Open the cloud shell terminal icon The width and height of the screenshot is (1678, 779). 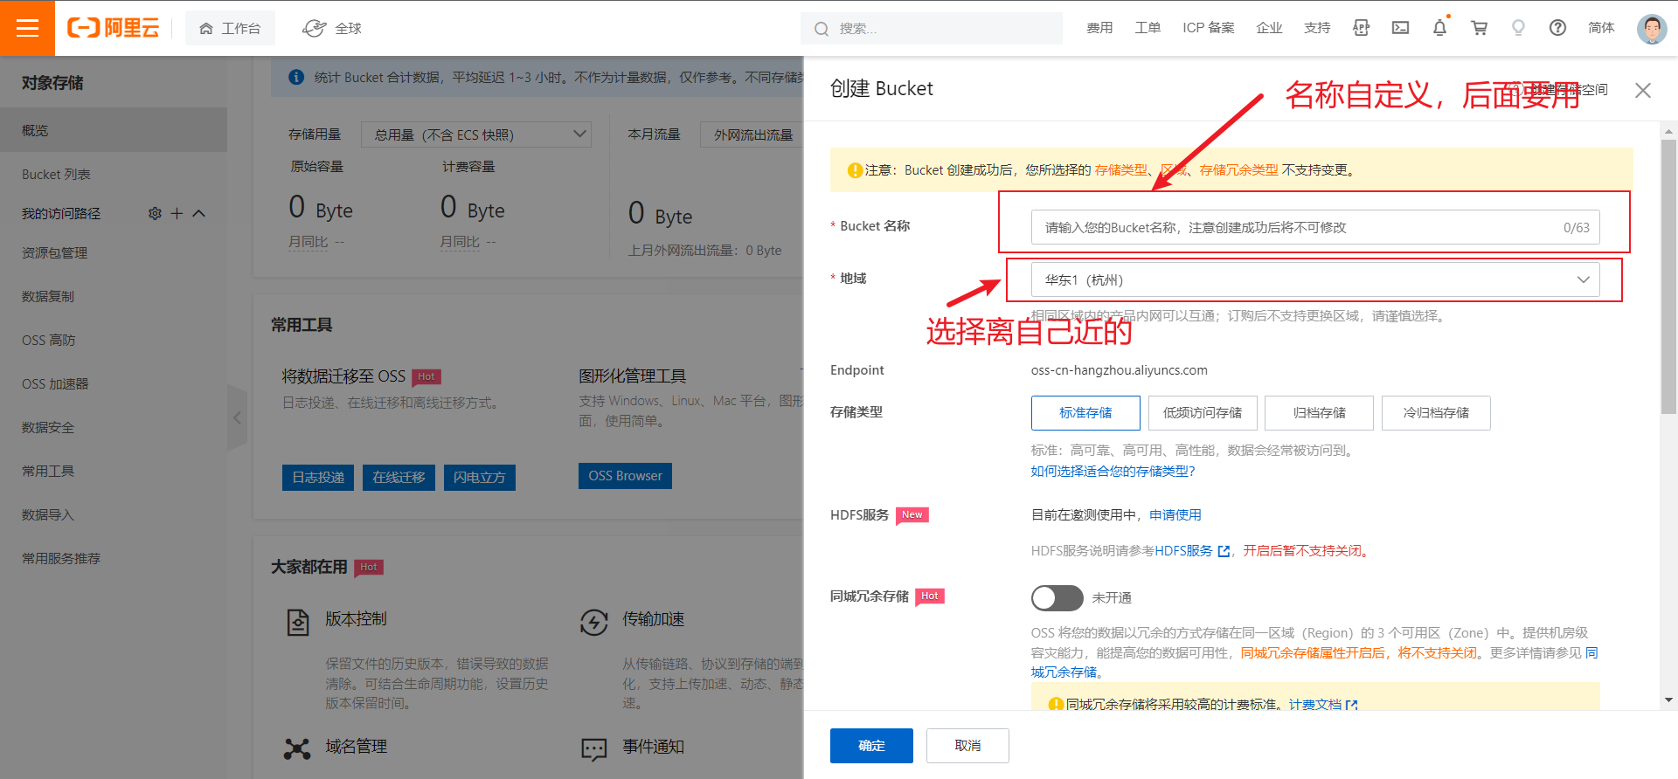(1400, 28)
